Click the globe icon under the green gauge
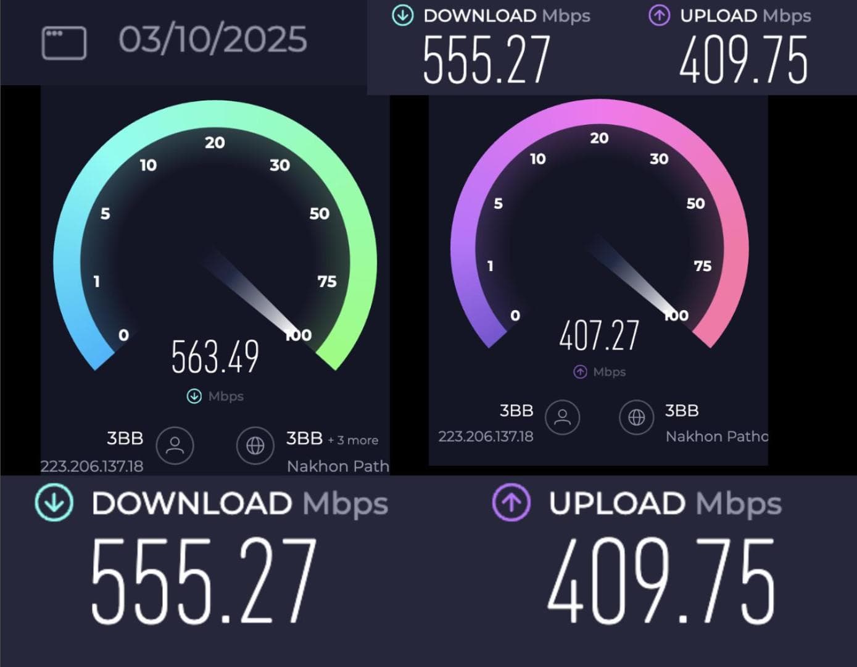 tap(255, 445)
